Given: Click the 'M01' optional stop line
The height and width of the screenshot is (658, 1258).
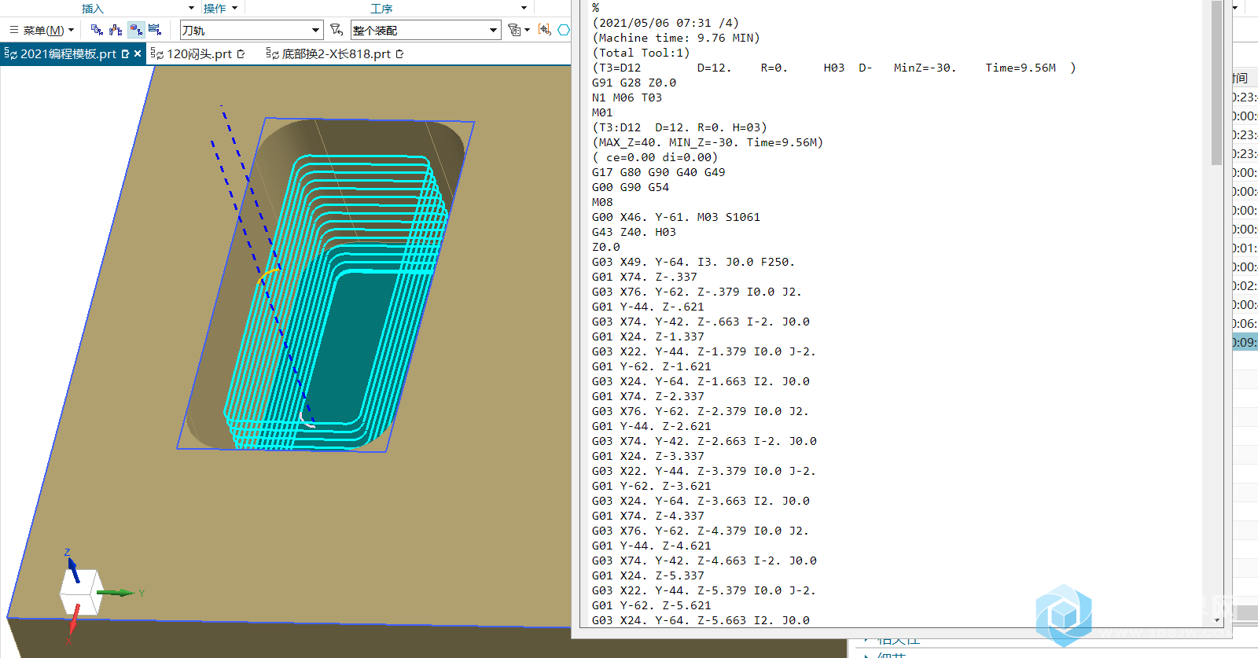Looking at the screenshot, I should (x=602, y=112).
